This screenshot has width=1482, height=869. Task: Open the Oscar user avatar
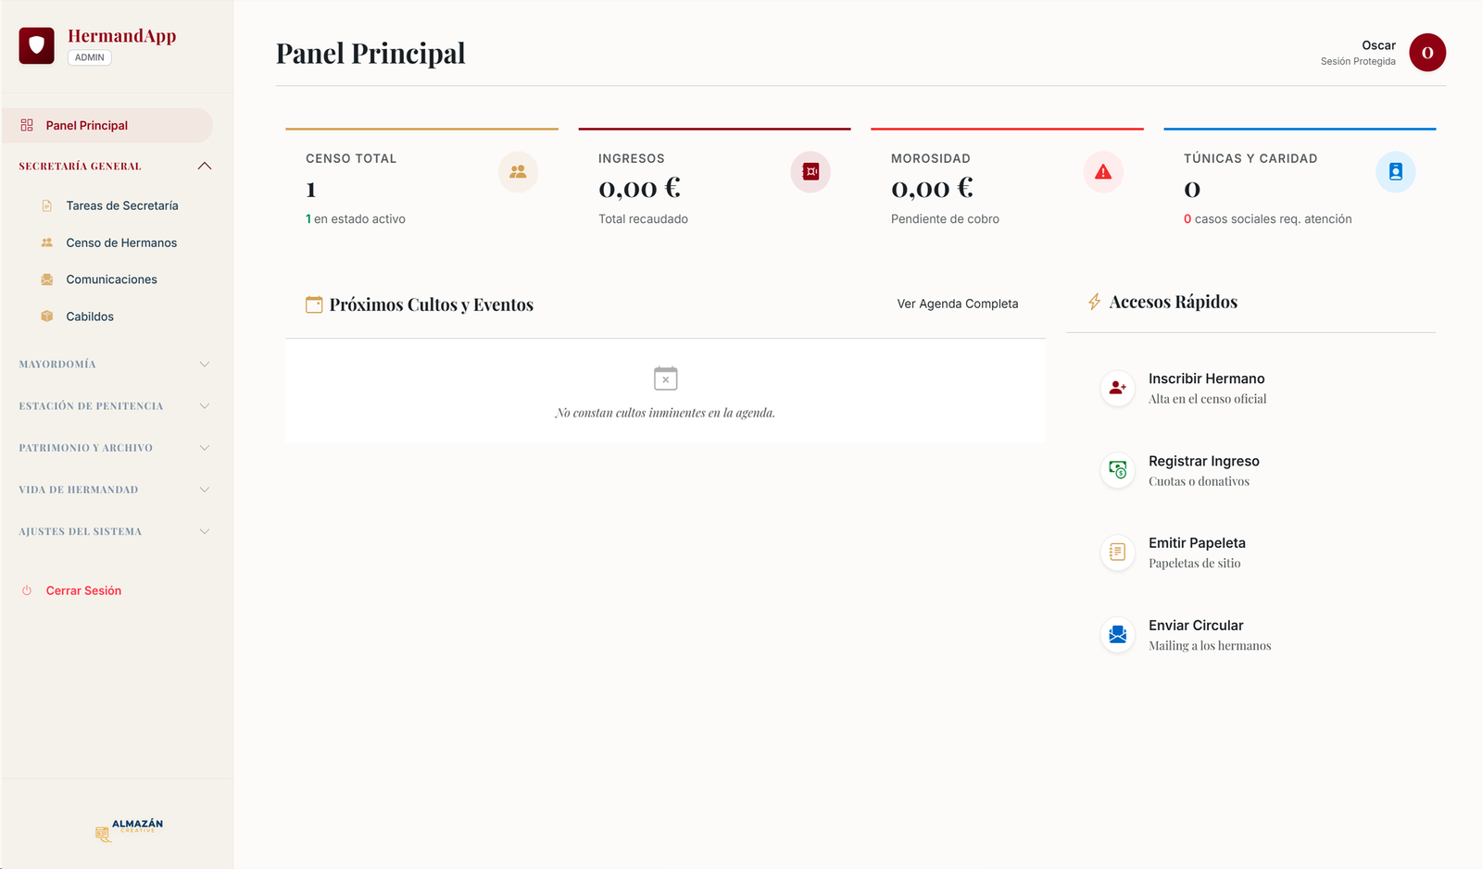[x=1426, y=53]
